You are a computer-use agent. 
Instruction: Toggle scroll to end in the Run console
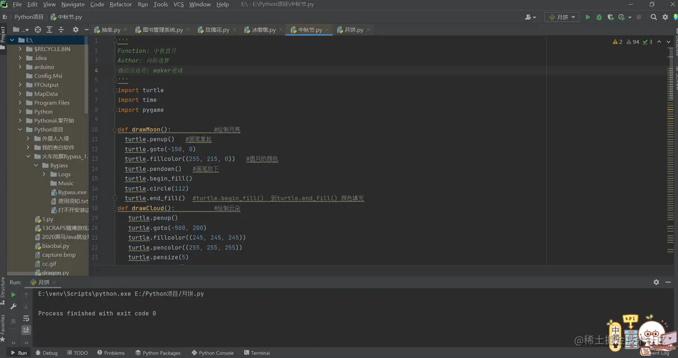tap(26, 329)
